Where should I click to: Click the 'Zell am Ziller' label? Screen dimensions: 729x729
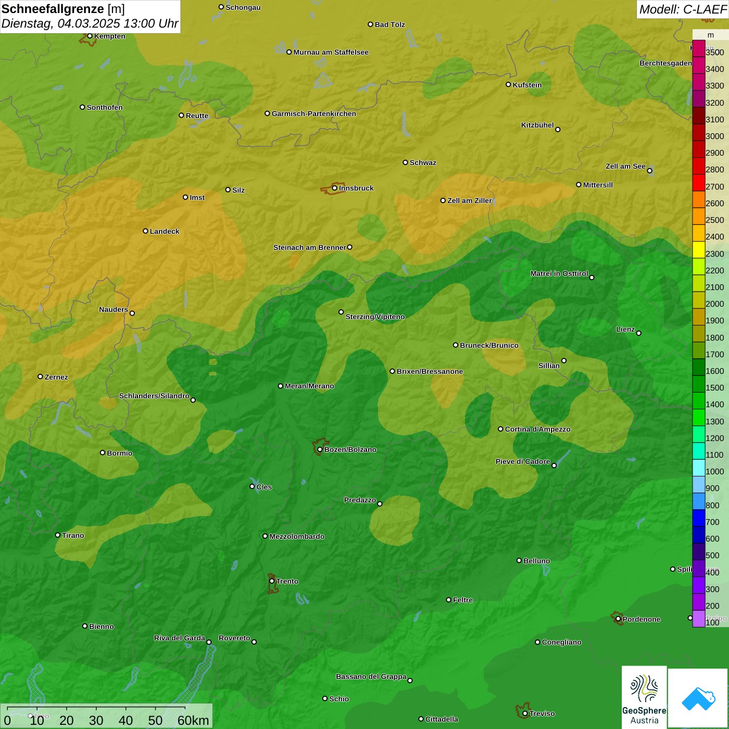(x=470, y=200)
